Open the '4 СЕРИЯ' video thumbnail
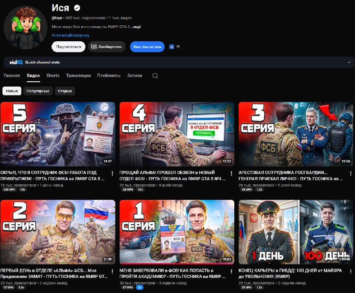This screenshot has height=293, width=355. coord(177,134)
